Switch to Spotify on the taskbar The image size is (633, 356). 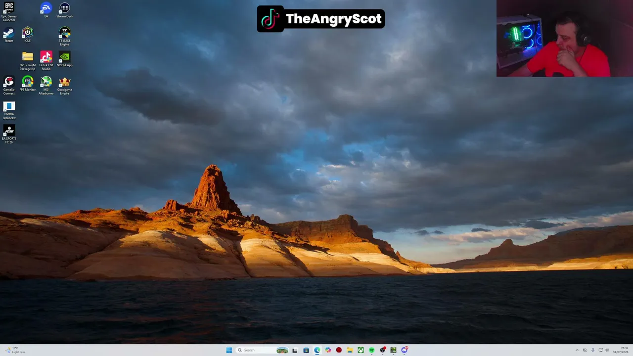point(371,350)
